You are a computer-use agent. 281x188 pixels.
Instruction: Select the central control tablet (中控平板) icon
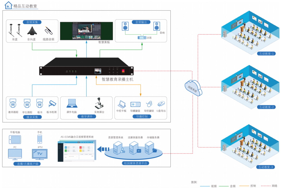click(122, 104)
